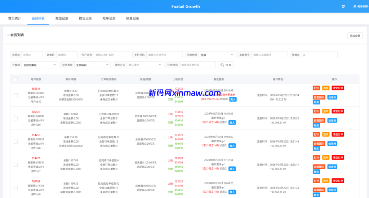Click 清空订单 for user 114477
The height and width of the screenshot is (198, 369).
(x=338, y=157)
